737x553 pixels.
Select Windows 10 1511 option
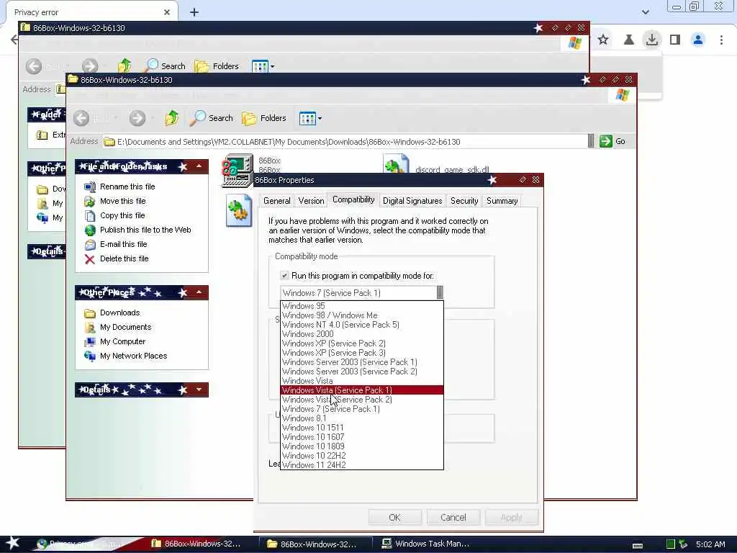tap(361, 428)
